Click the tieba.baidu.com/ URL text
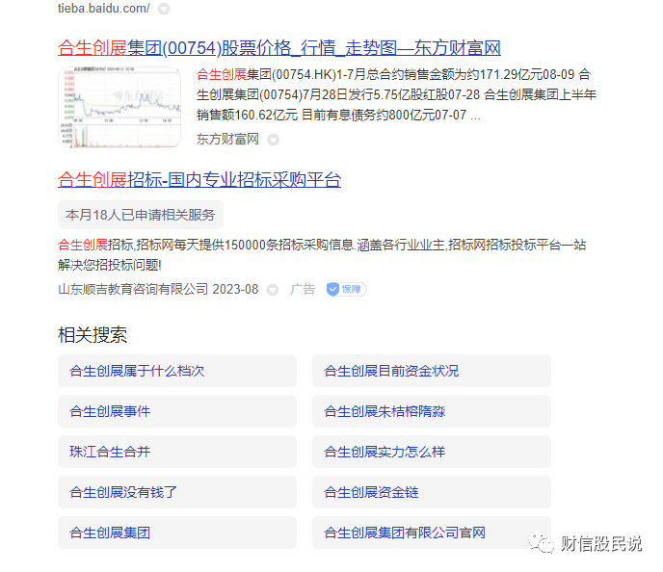 [104, 9]
